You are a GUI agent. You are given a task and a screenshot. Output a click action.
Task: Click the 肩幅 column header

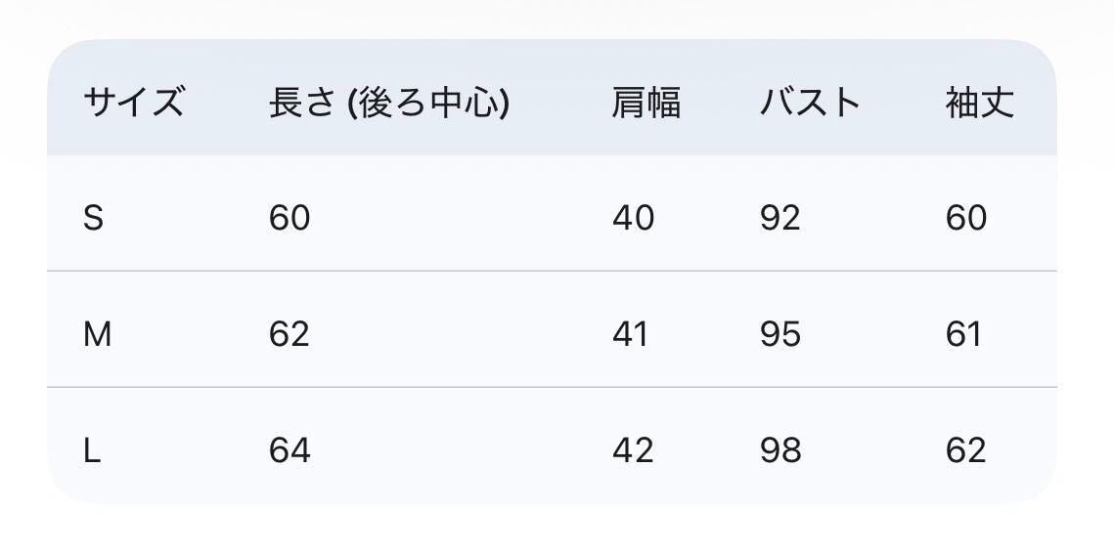click(x=646, y=102)
